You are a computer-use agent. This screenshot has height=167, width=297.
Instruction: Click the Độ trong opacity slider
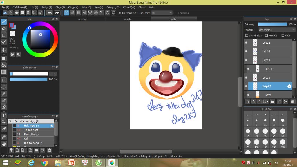(x=272, y=24)
